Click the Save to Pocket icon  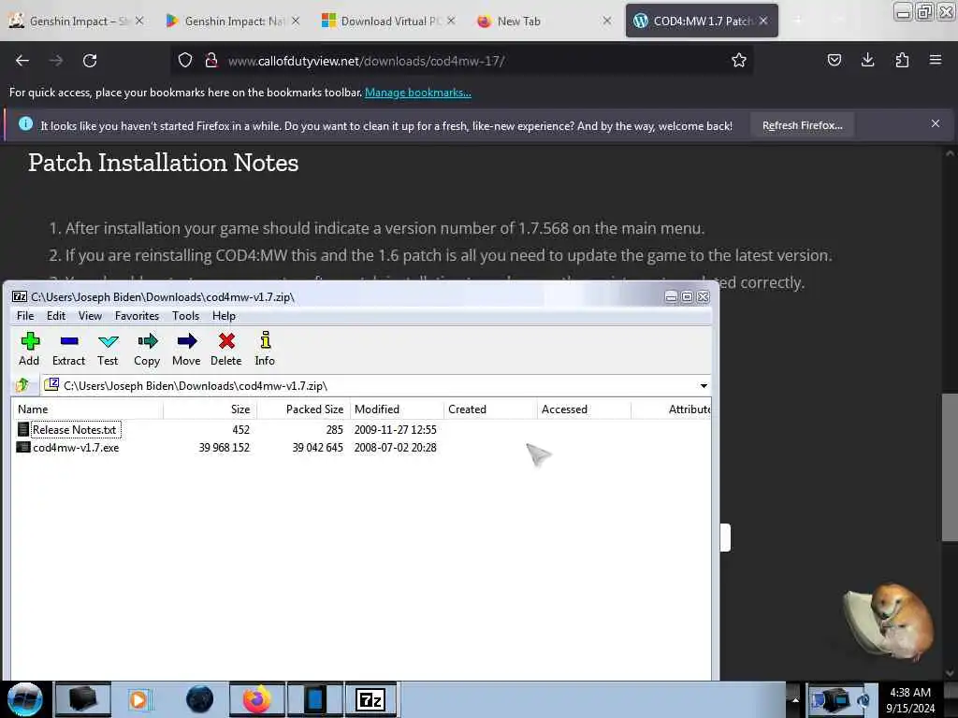pos(834,60)
